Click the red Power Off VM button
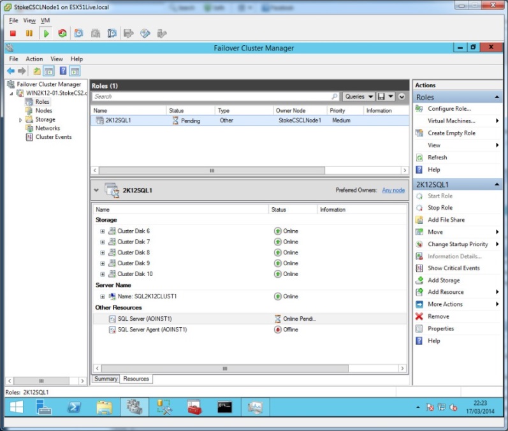 pos(13,33)
